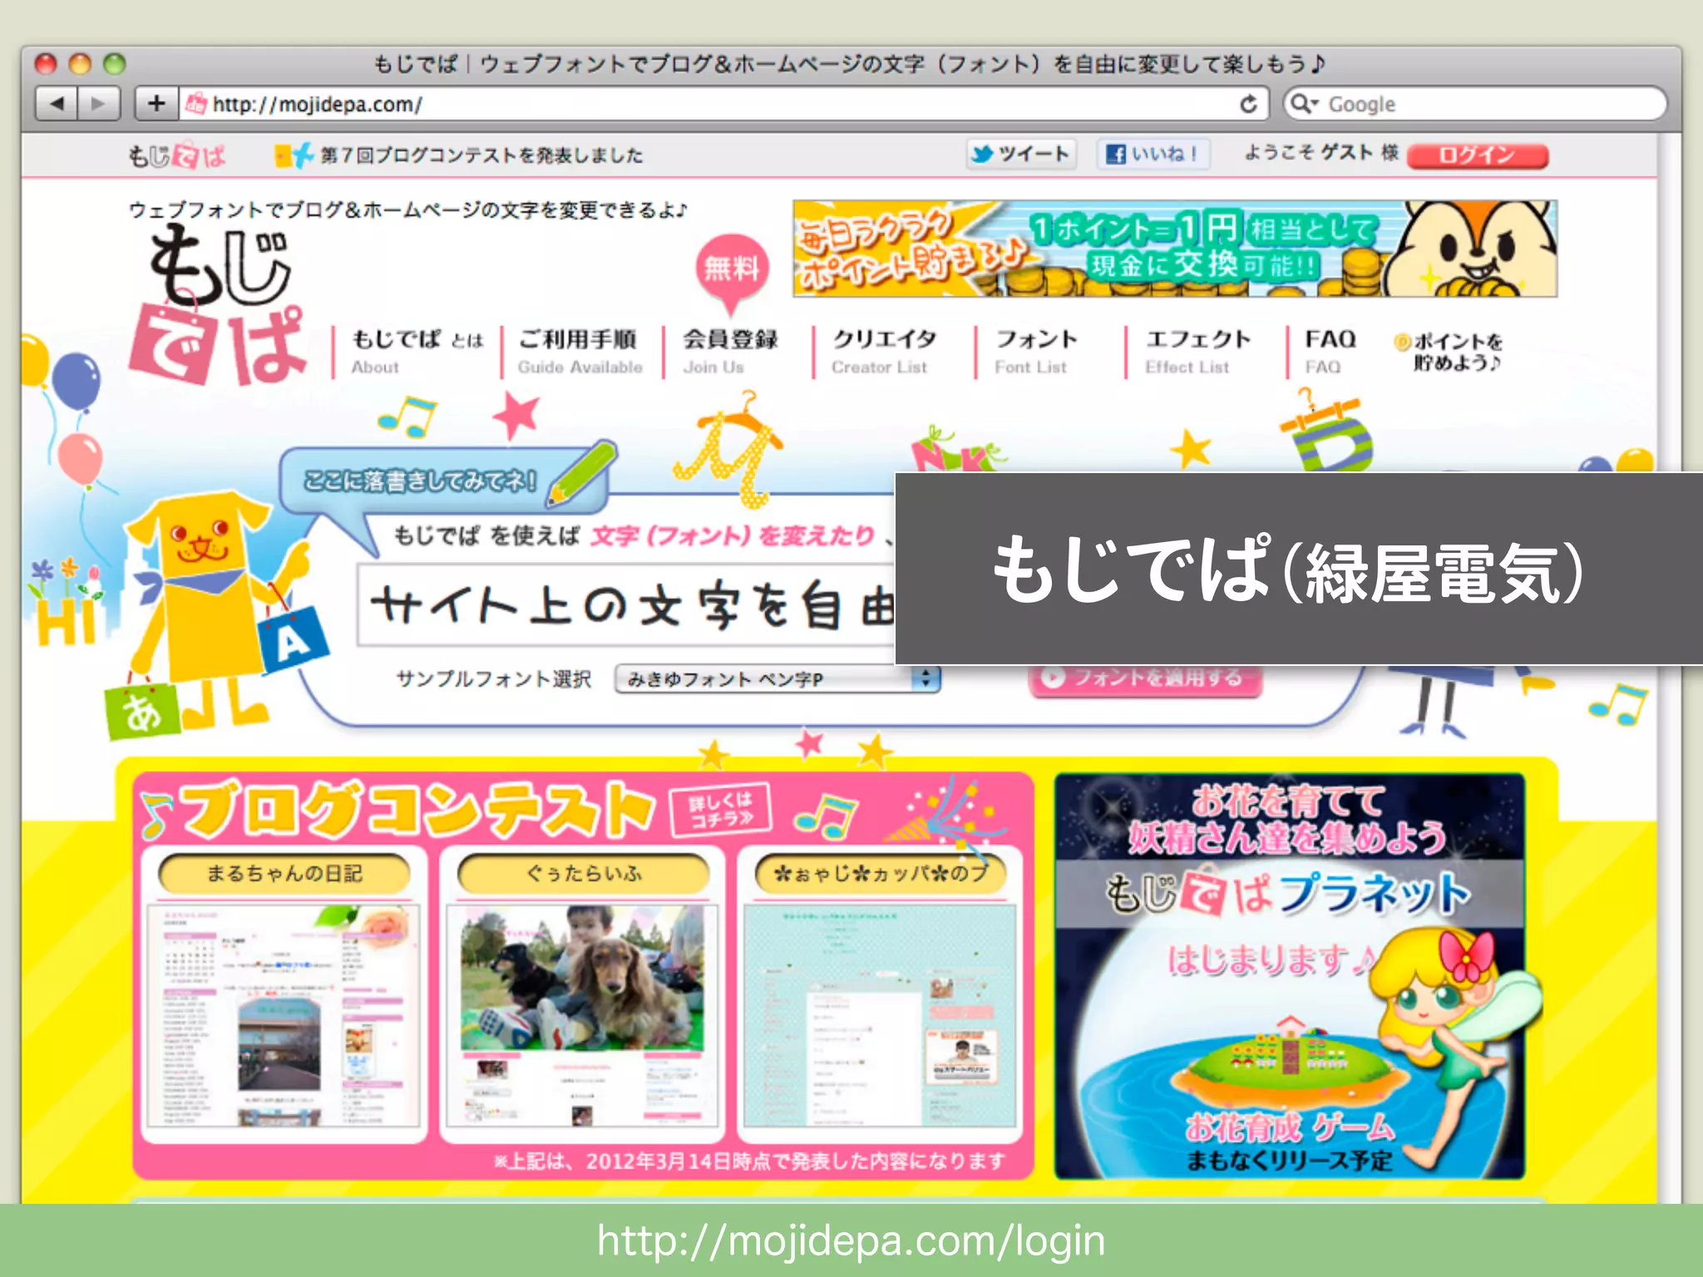1703x1277 pixels.
Task: Click the browser back arrow button
Action: click(x=57, y=104)
